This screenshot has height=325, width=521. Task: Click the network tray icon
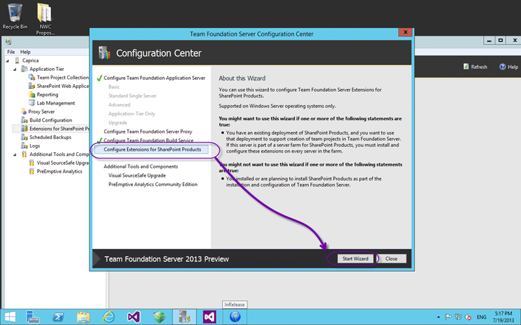click(458, 317)
